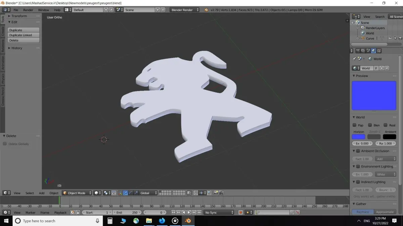Enable Environment Lighting checkbox
Image resolution: width=403 pixels, height=226 pixels.
pyautogui.click(x=358, y=166)
